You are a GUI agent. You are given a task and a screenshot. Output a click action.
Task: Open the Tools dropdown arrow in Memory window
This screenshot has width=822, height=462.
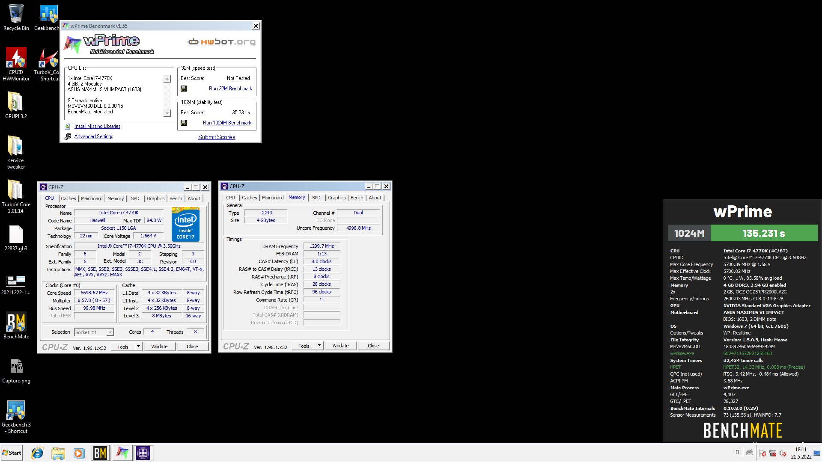319,346
